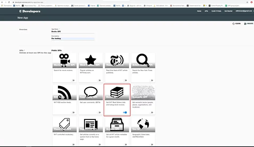The height and width of the screenshot is (147, 254).
Task: Enable the RSS Feeds toggle
Action: pos(73,112)
